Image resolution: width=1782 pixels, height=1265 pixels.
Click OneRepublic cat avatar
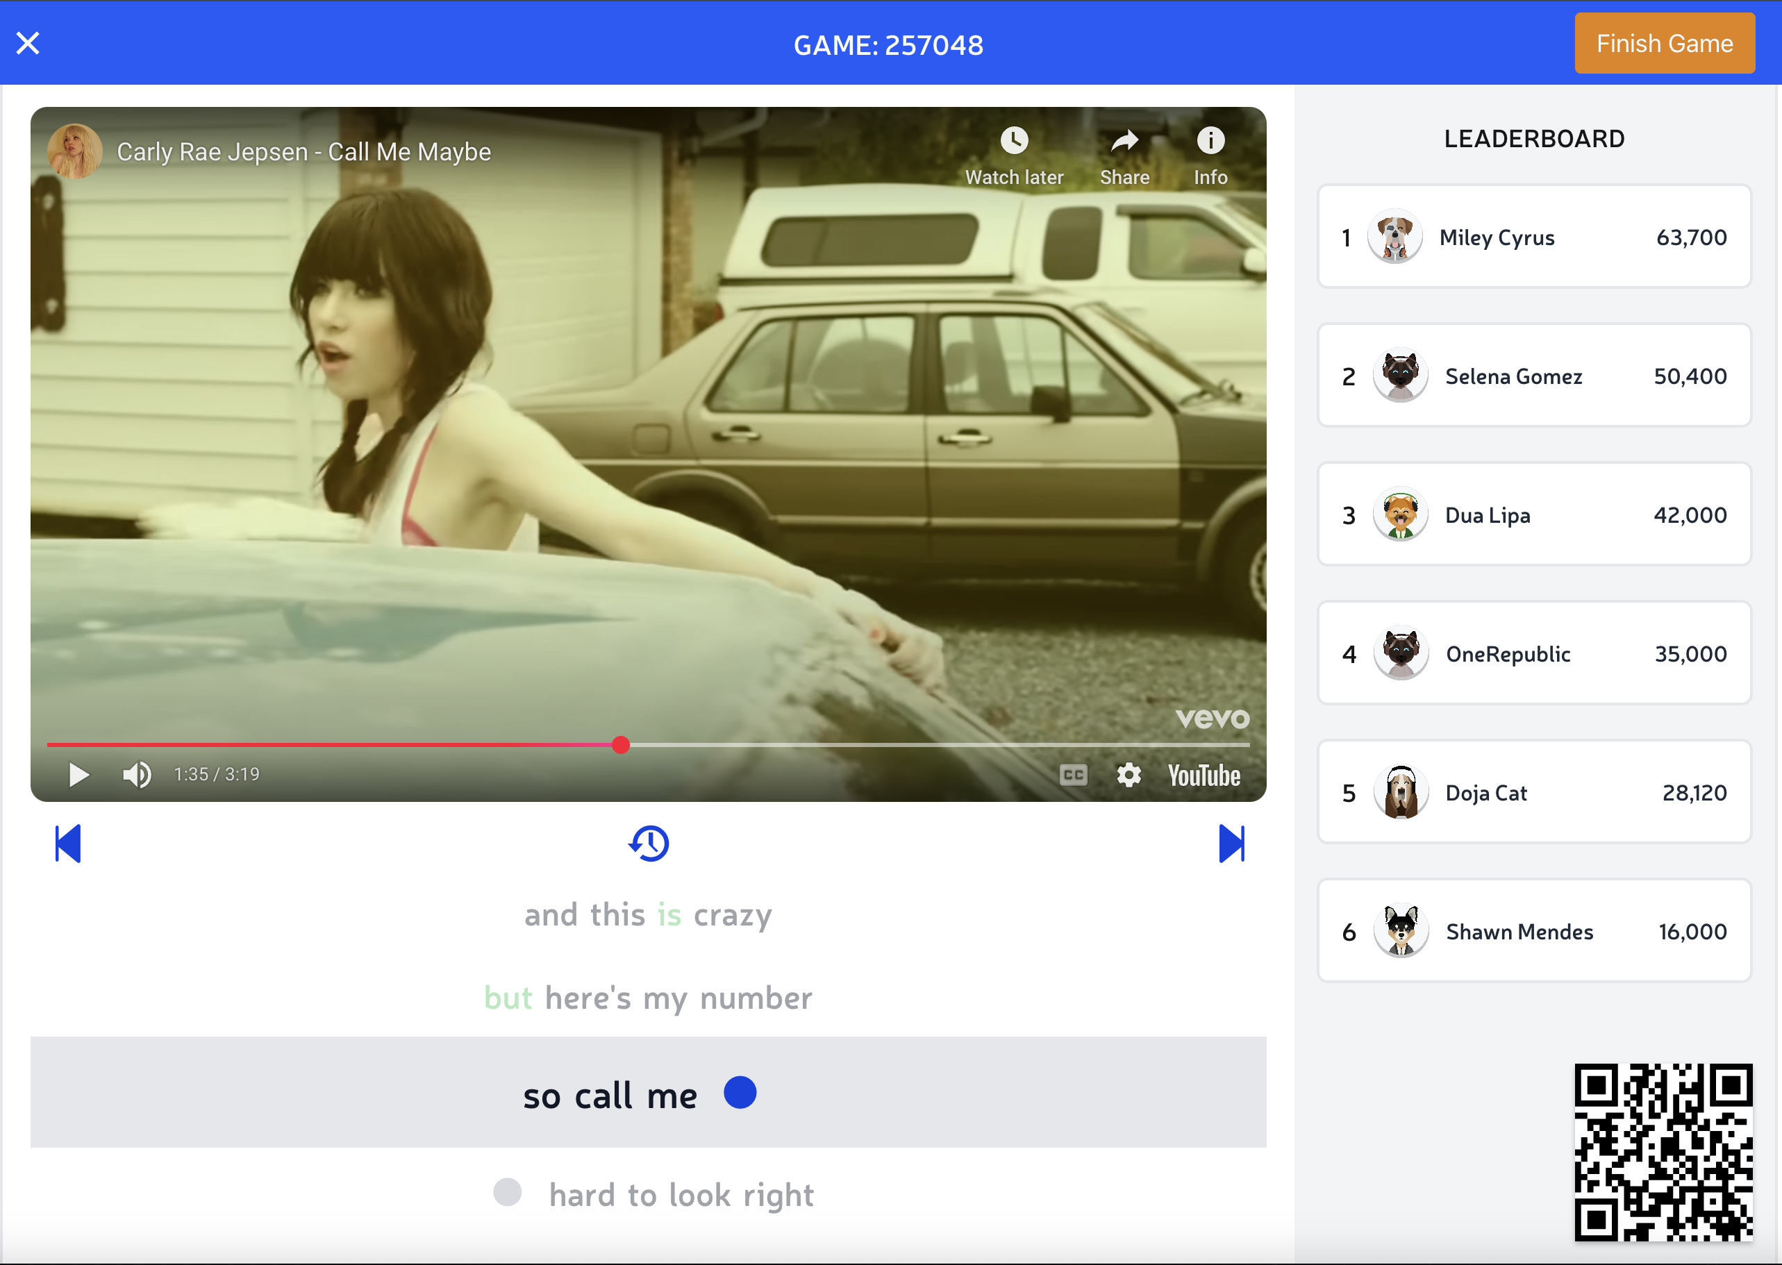(x=1400, y=653)
